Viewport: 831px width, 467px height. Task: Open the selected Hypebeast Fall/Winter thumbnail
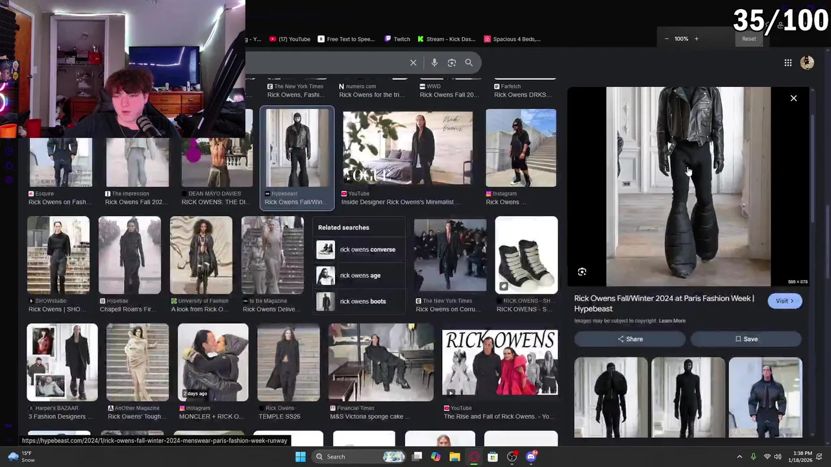(x=297, y=148)
